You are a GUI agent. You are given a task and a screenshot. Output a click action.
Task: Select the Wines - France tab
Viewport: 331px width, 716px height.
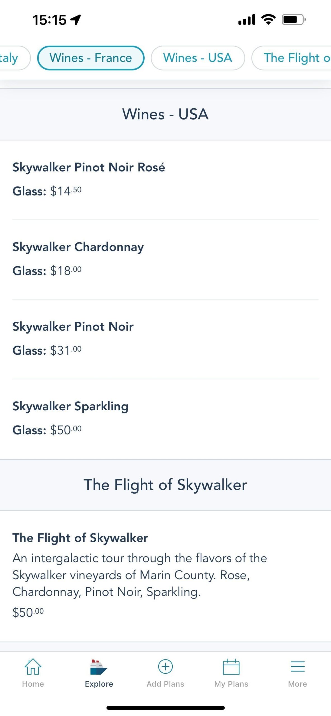(x=91, y=58)
